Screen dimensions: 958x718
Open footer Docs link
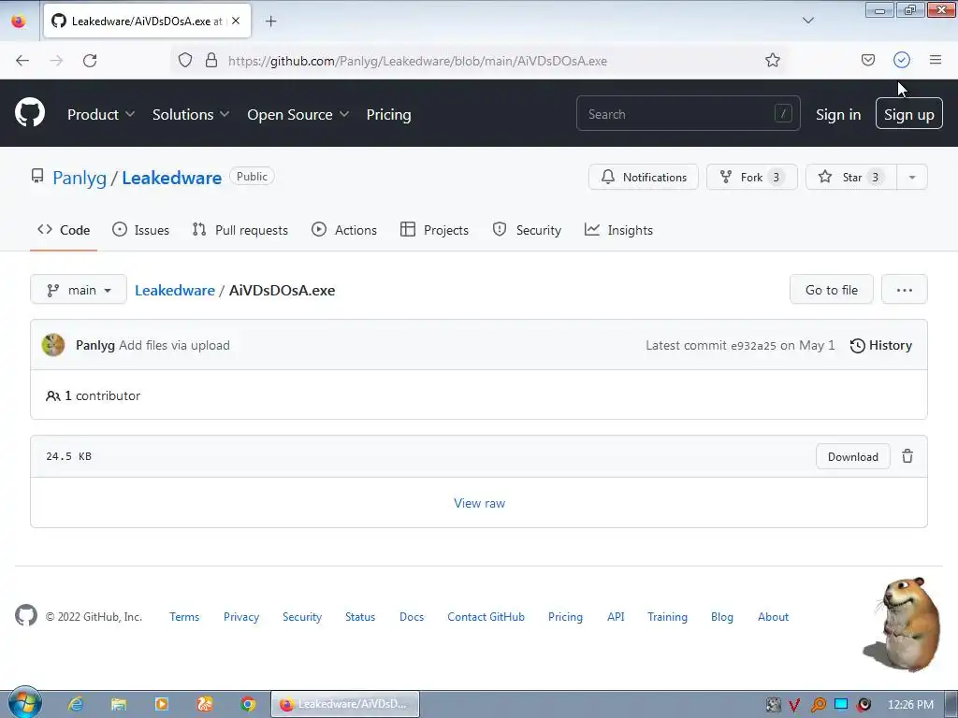[x=412, y=617]
